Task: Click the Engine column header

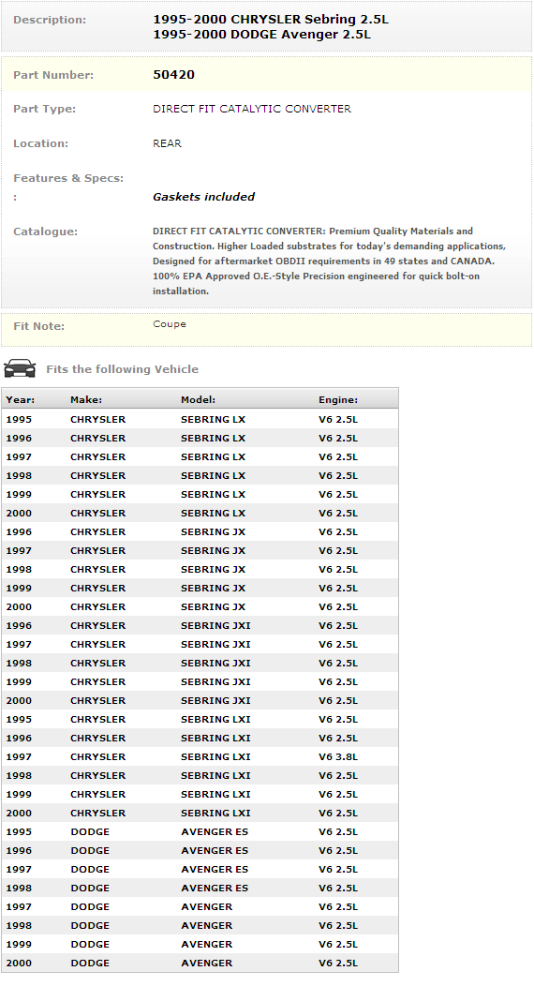Action: tap(338, 400)
